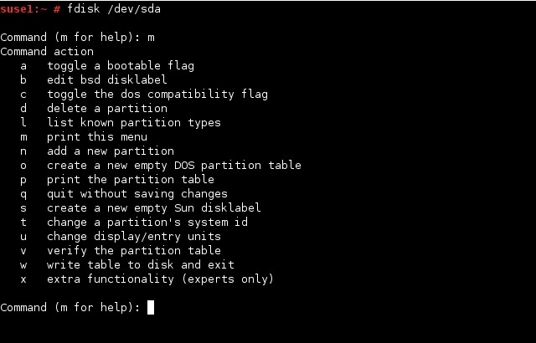Click 'toggle the dos compatibility flag' line

click(x=157, y=95)
